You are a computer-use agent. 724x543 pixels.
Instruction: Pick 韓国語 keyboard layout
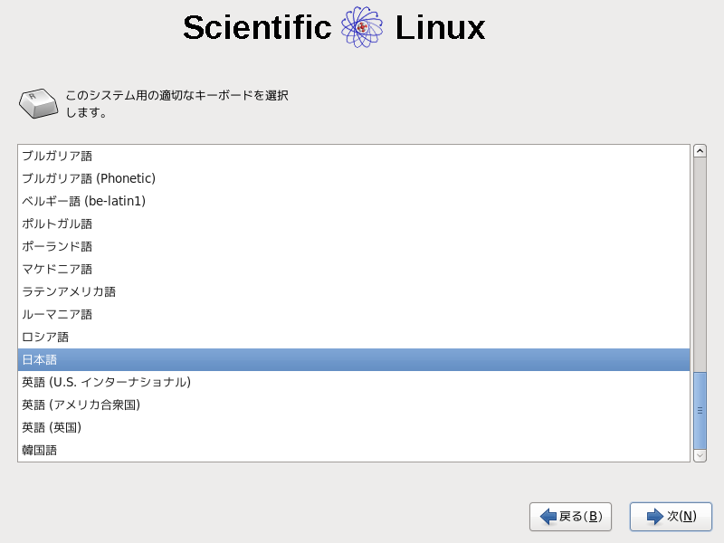(40, 450)
